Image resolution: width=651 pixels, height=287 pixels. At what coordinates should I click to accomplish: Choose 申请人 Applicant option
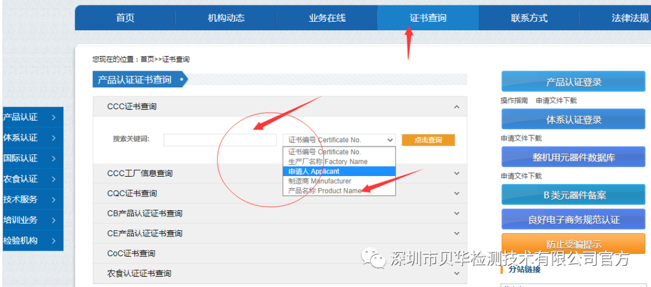click(339, 171)
